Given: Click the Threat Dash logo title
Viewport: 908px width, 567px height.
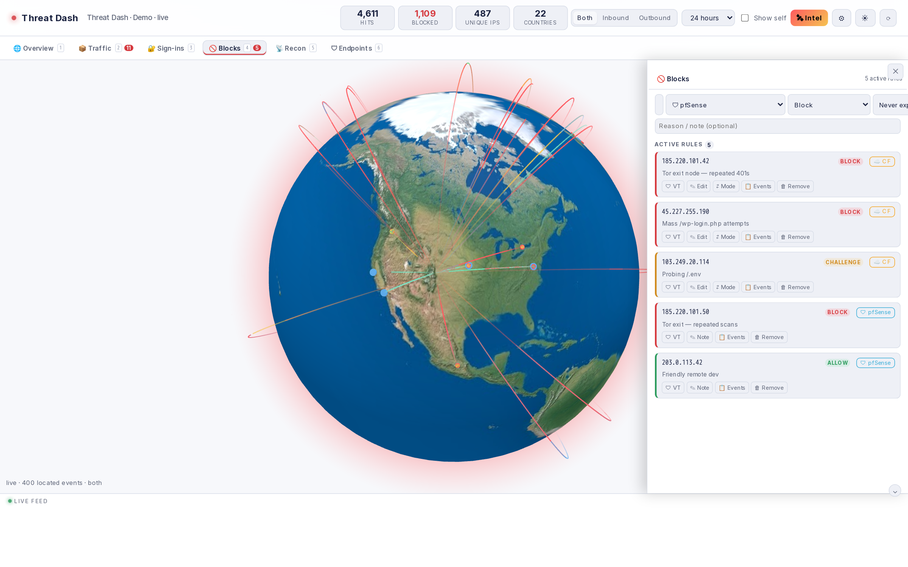Looking at the screenshot, I should click(x=50, y=18).
